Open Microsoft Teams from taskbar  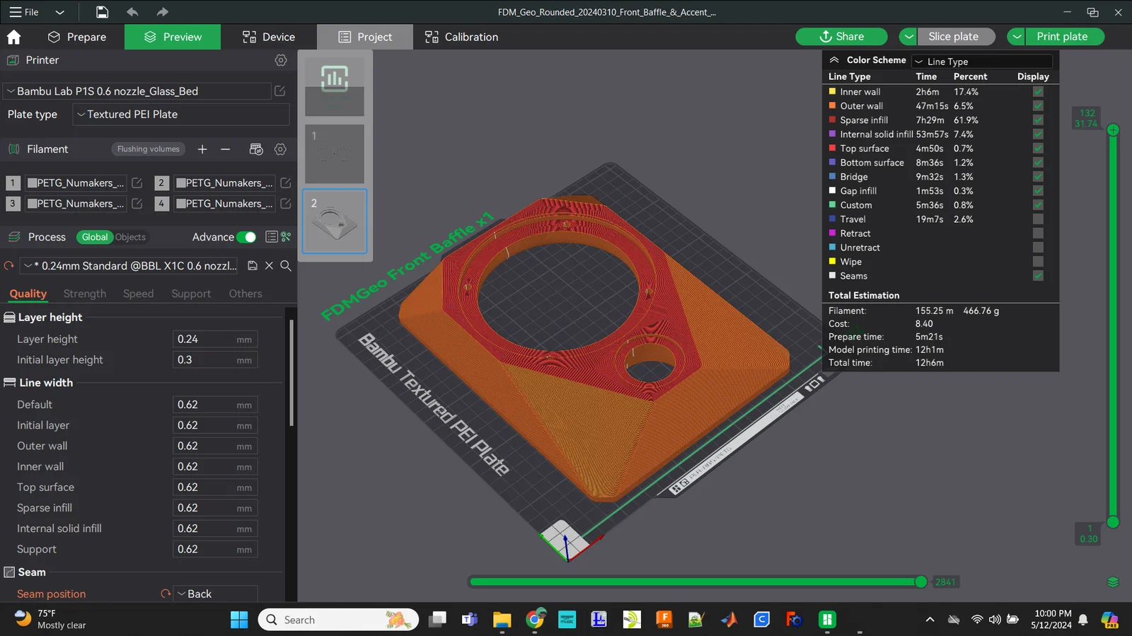pos(470,620)
